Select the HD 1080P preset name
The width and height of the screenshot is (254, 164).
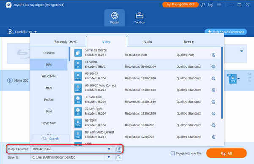click(91, 74)
